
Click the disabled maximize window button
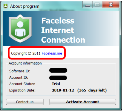click(97, 5)
